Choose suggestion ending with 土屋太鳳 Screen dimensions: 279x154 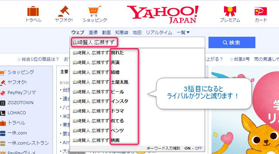click(101, 82)
